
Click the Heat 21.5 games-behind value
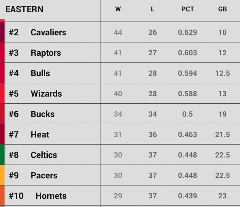222,135
